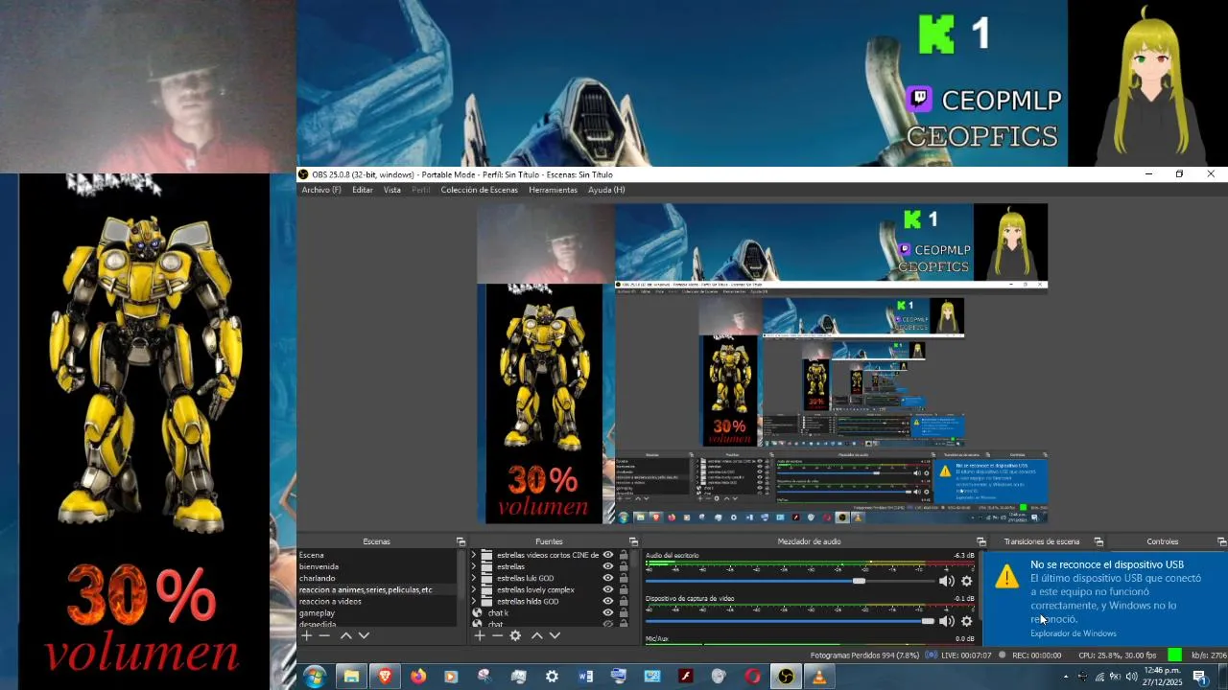This screenshot has height=690, width=1228.
Task: Toggle lock on 'chat k' source
Action: (624, 612)
